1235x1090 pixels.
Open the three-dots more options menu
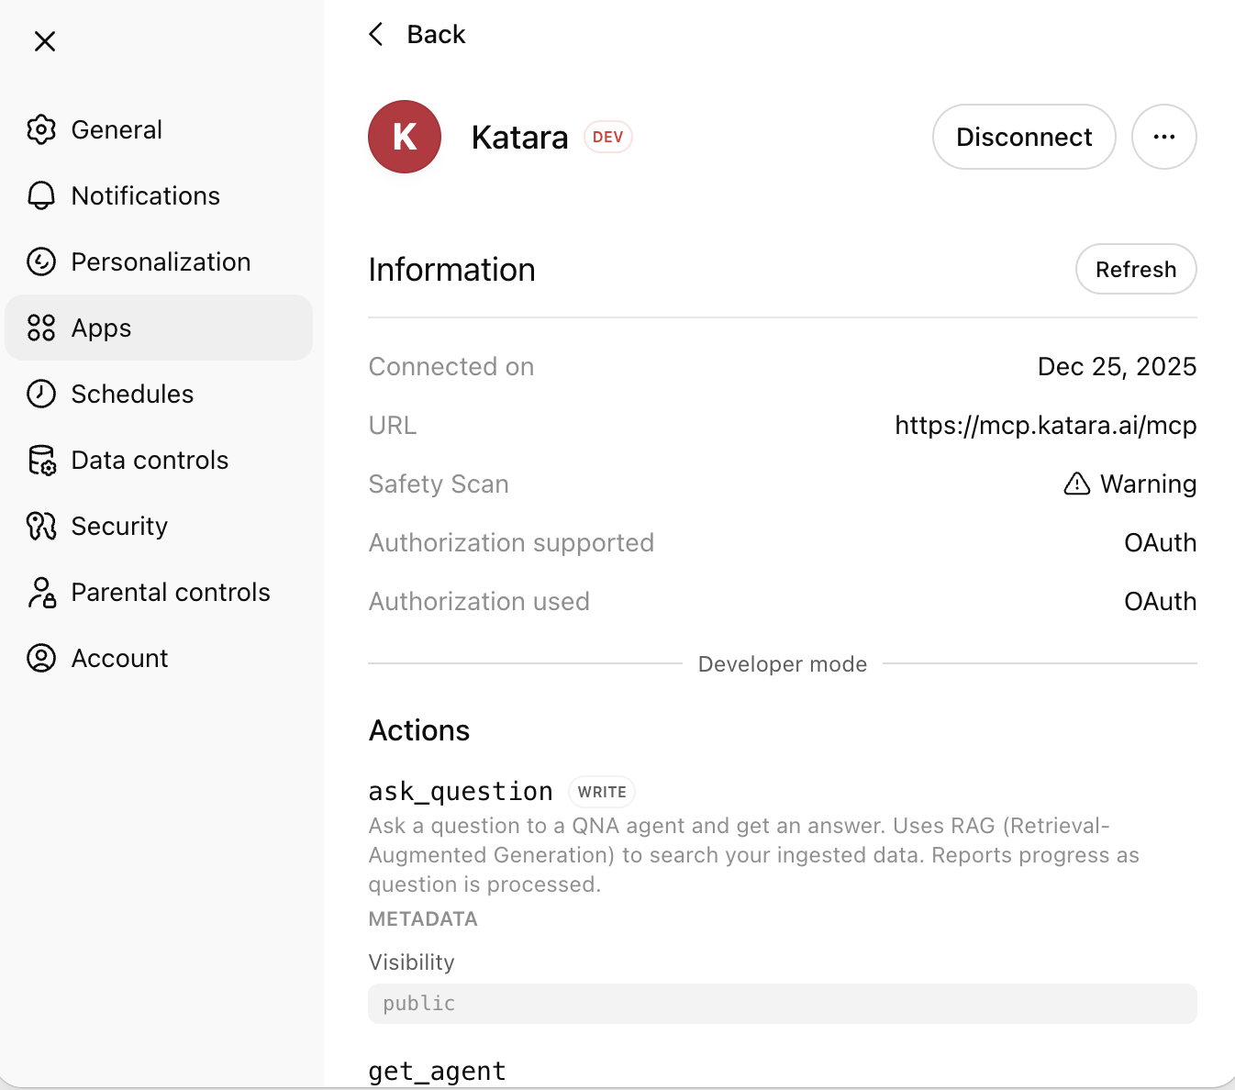tap(1164, 137)
